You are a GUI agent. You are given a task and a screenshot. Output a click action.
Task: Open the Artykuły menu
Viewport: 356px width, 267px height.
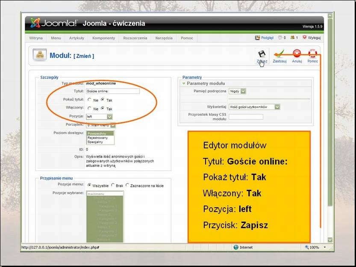tap(76, 38)
